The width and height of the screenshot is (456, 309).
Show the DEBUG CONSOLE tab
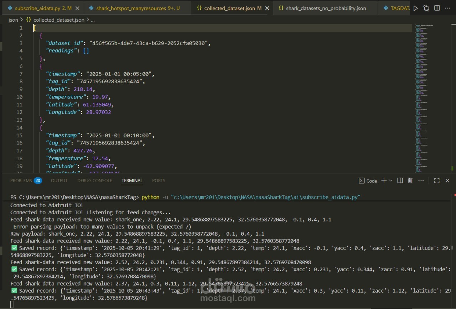pos(94,180)
